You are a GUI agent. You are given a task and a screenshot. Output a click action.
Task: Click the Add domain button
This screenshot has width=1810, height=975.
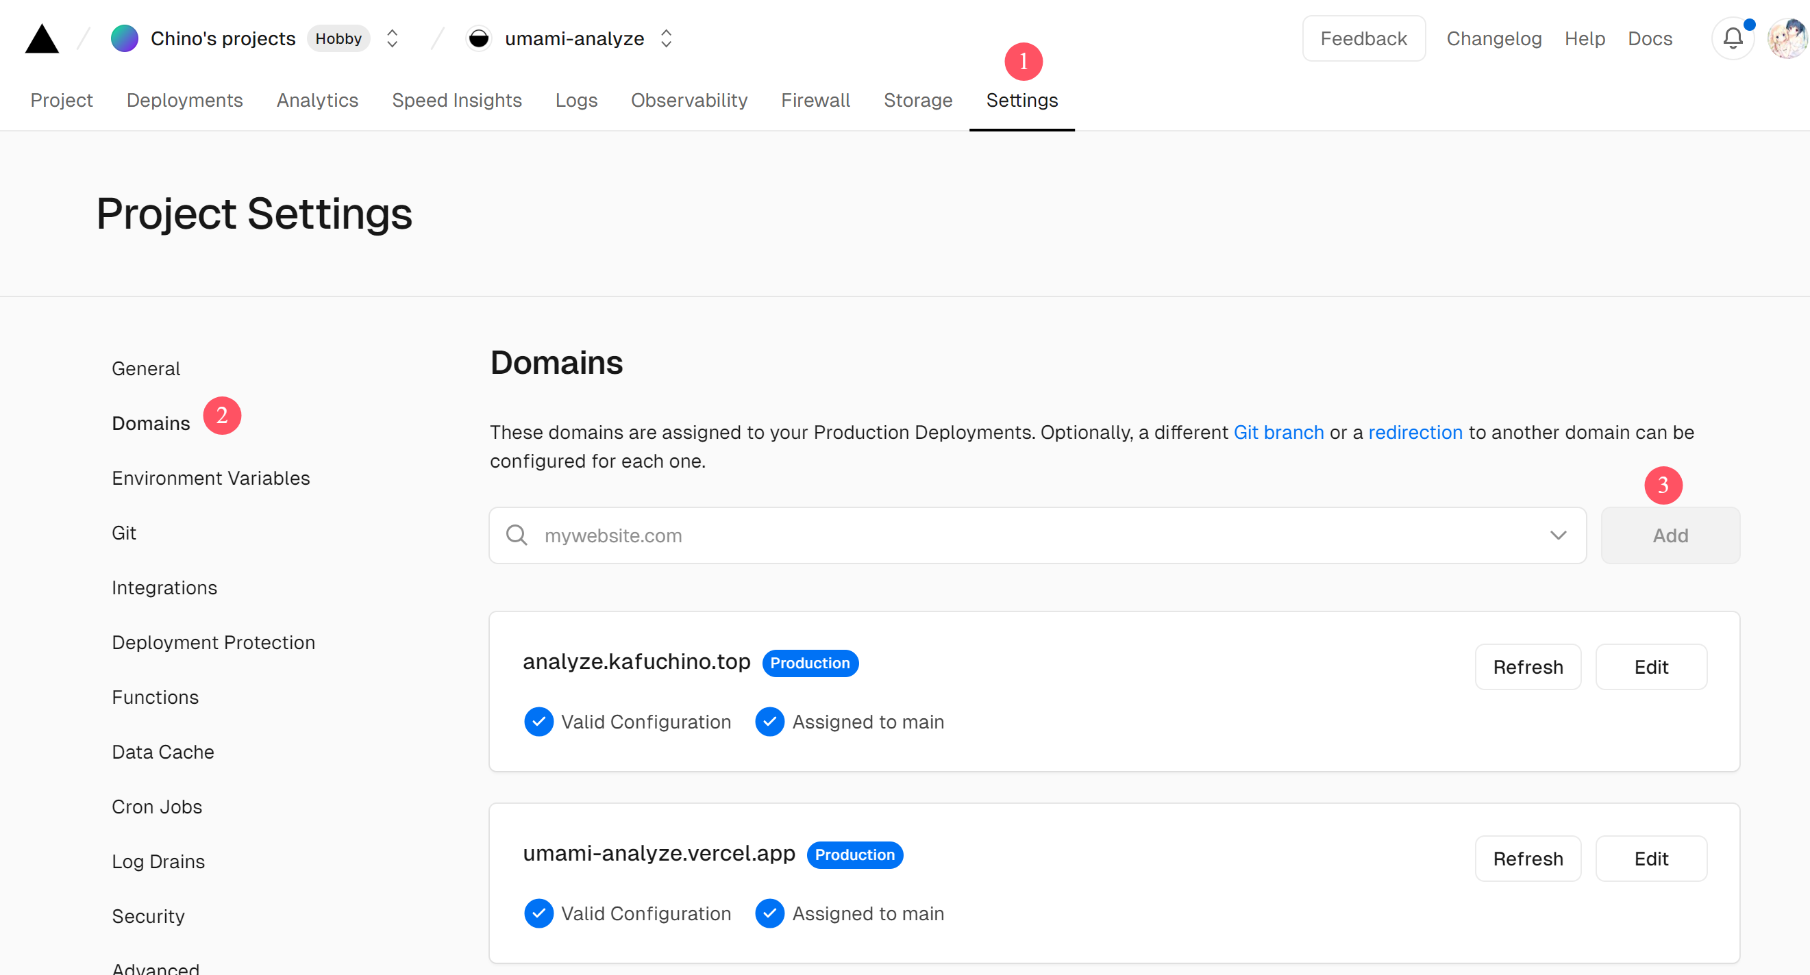(x=1670, y=535)
